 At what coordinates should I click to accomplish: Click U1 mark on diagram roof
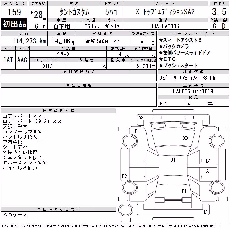coord(173,160)
